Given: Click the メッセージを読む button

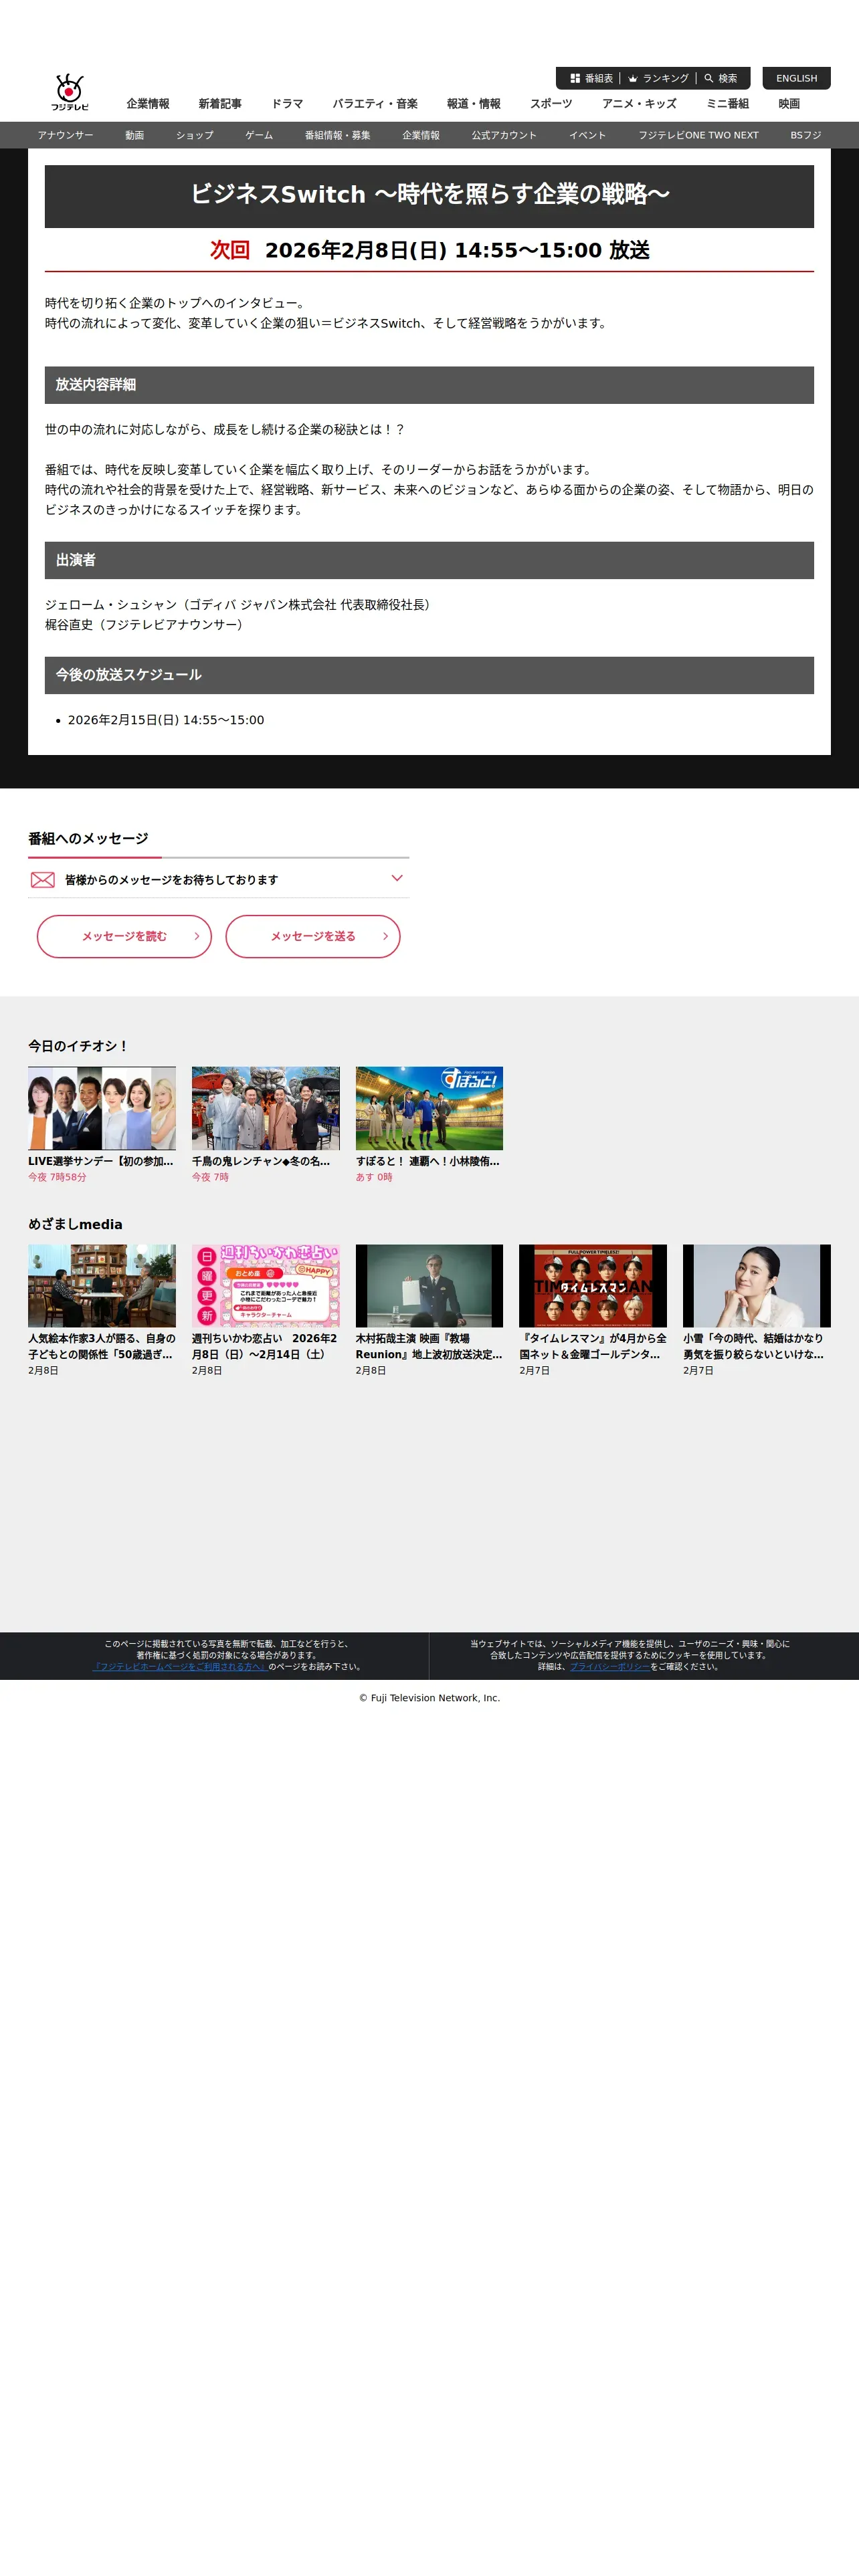Looking at the screenshot, I should point(124,937).
